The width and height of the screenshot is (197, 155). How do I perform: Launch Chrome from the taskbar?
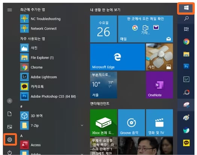coord(186,42)
